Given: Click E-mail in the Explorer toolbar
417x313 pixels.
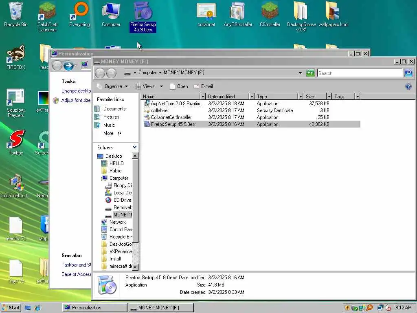Looking at the screenshot, I should pos(204,86).
